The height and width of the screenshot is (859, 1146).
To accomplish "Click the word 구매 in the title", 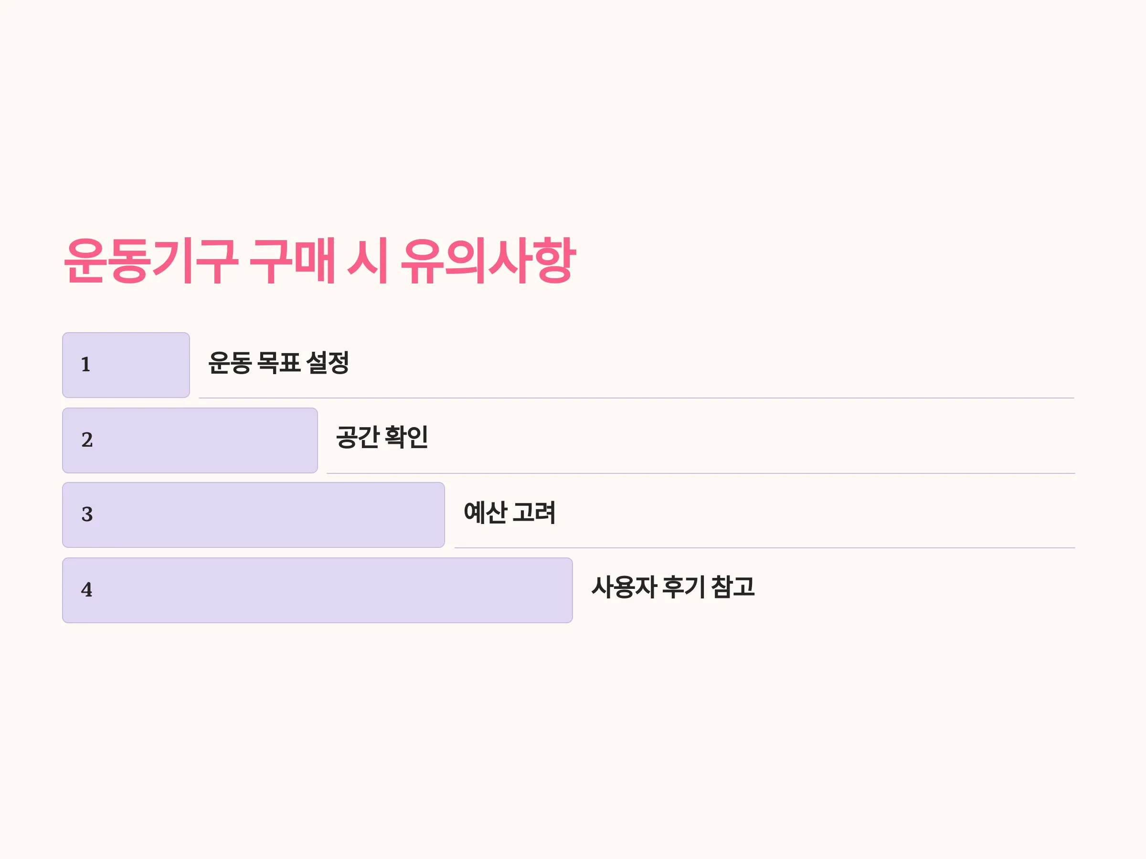I will pyautogui.click(x=292, y=261).
